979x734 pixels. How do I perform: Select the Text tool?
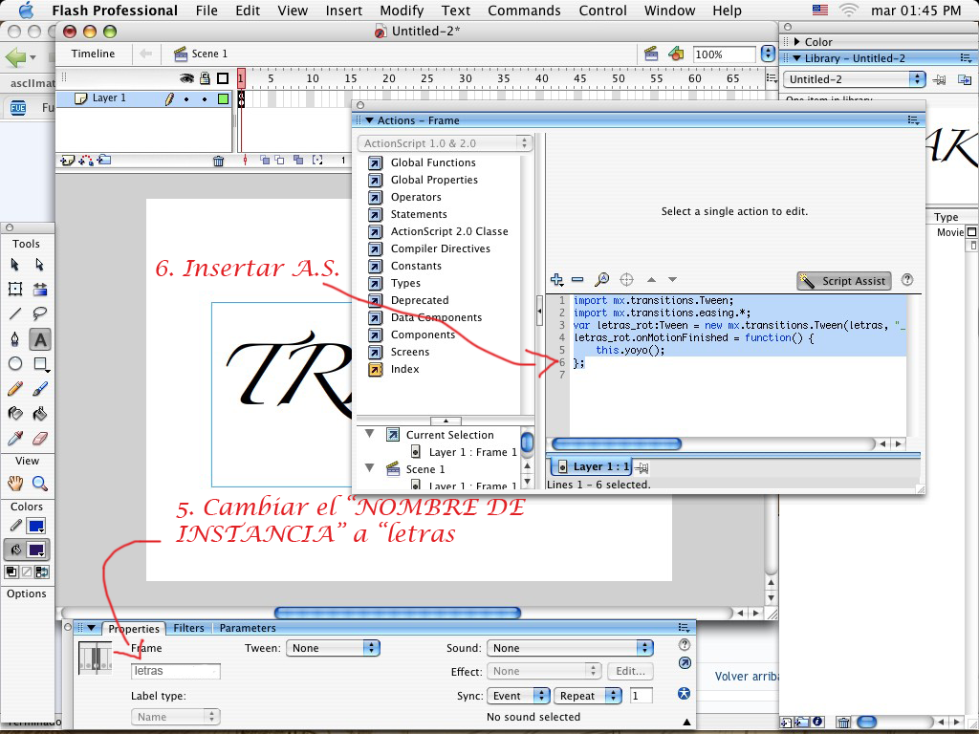(x=40, y=339)
